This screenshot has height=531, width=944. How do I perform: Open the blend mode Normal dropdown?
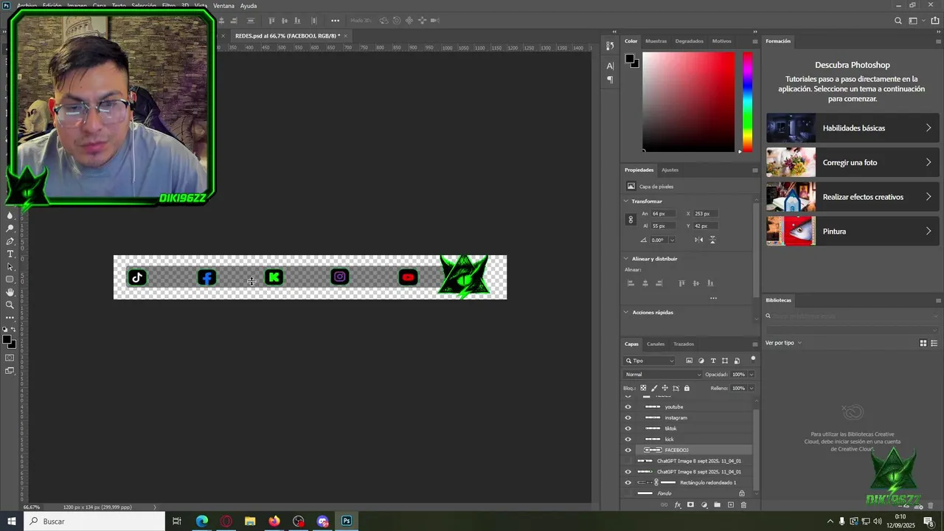point(664,375)
